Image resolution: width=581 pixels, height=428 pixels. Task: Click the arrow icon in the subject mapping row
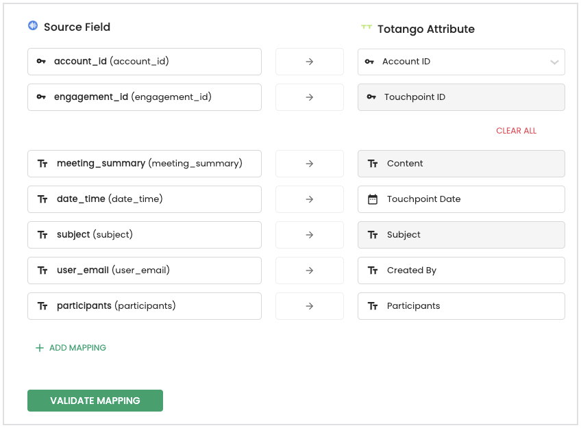click(x=310, y=235)
